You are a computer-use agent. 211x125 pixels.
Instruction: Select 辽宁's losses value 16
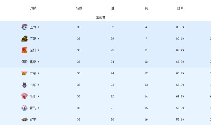click(x=146, y=119)
